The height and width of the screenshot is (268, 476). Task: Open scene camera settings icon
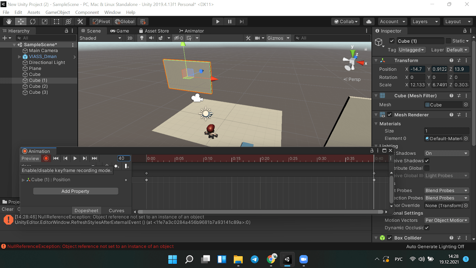click(x=258, y=38)
